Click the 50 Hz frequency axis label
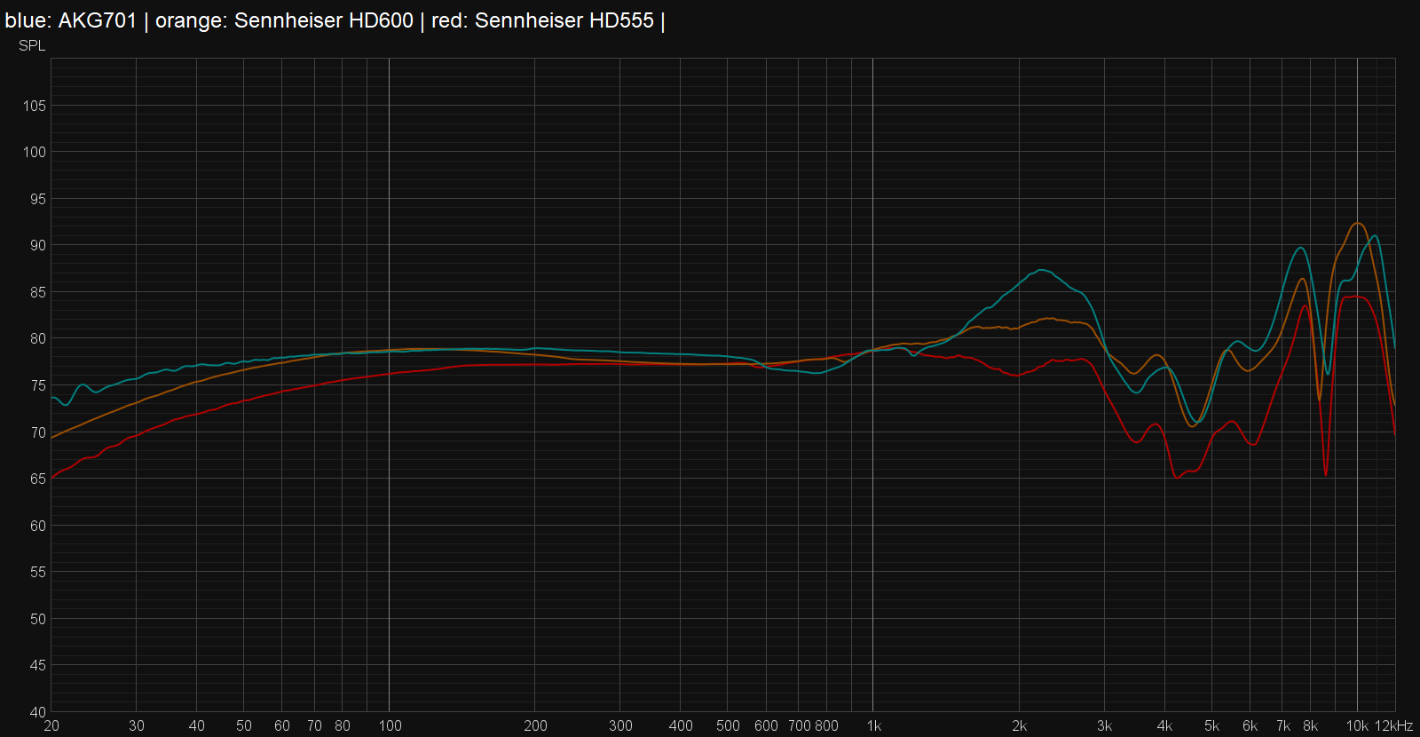Image resolution: width=1420 pixels, height=737 pixels. click(x=244, y=725)
